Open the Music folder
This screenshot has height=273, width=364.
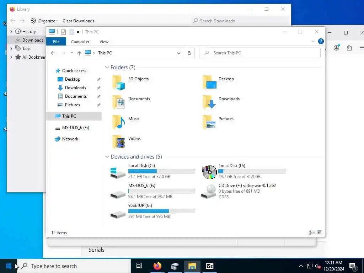pos(126,122)
